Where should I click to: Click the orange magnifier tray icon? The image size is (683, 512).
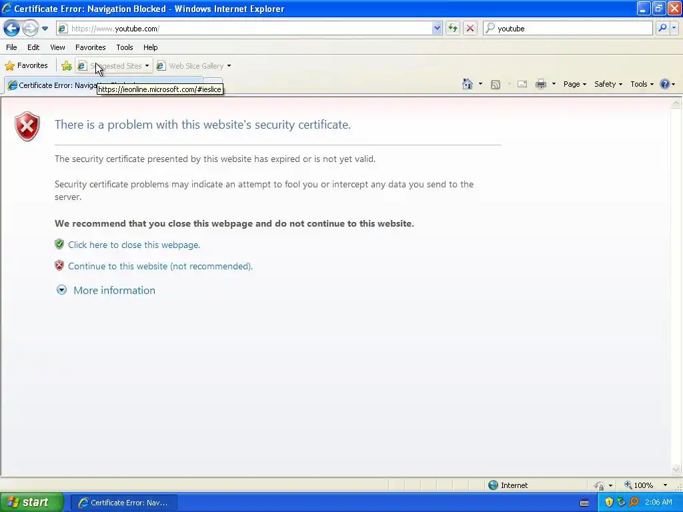pyautogui.click(x=634, y=503)
